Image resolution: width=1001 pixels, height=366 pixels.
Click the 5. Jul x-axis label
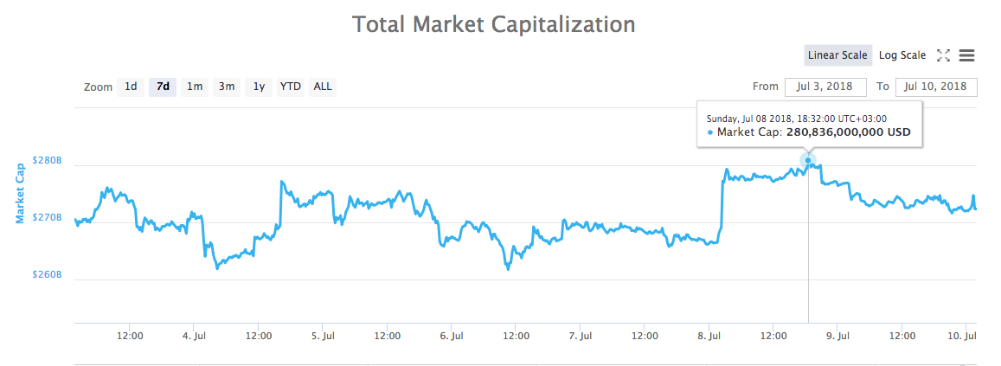323,335
